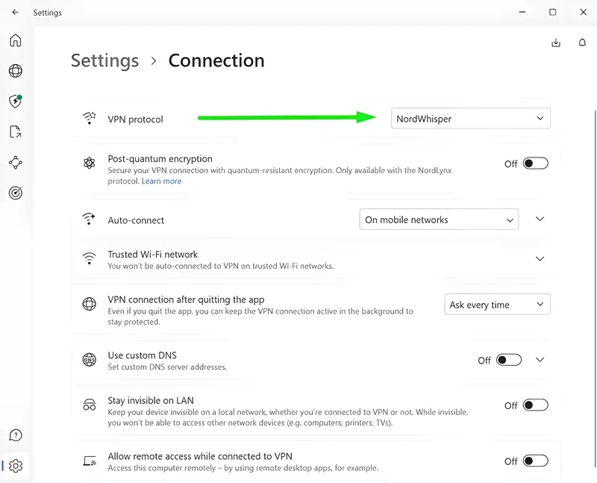Open the Meshnet icon in sidebar
The height and width of the screenshot is (483, 597).
tap(16, 163)
